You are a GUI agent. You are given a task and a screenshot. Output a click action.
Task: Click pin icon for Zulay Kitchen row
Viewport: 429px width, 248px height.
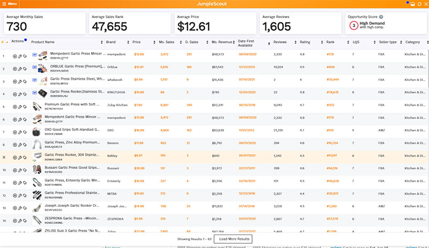(20, 107)
